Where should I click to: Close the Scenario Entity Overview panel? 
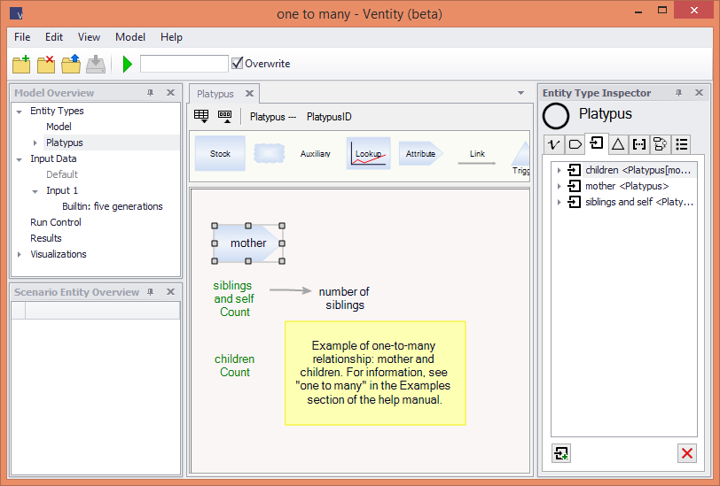tap(170, 292)
